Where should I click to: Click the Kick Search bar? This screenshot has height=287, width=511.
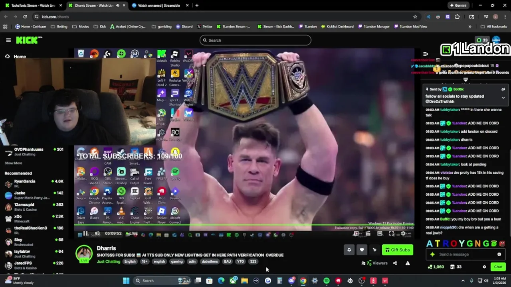pyautogui.click(x=255, y=40)
